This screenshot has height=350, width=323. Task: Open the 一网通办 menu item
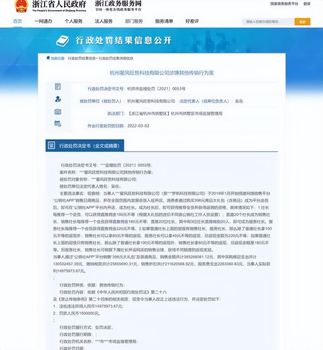coord(43,21)
